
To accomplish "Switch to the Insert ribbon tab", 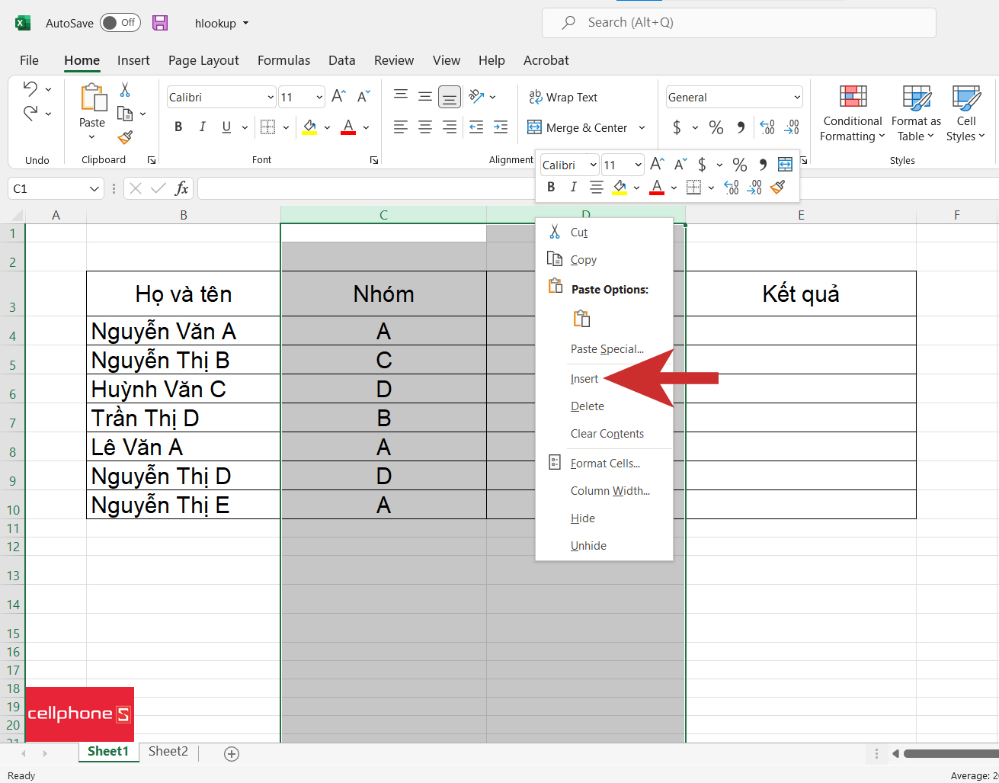I will (133, 60).
